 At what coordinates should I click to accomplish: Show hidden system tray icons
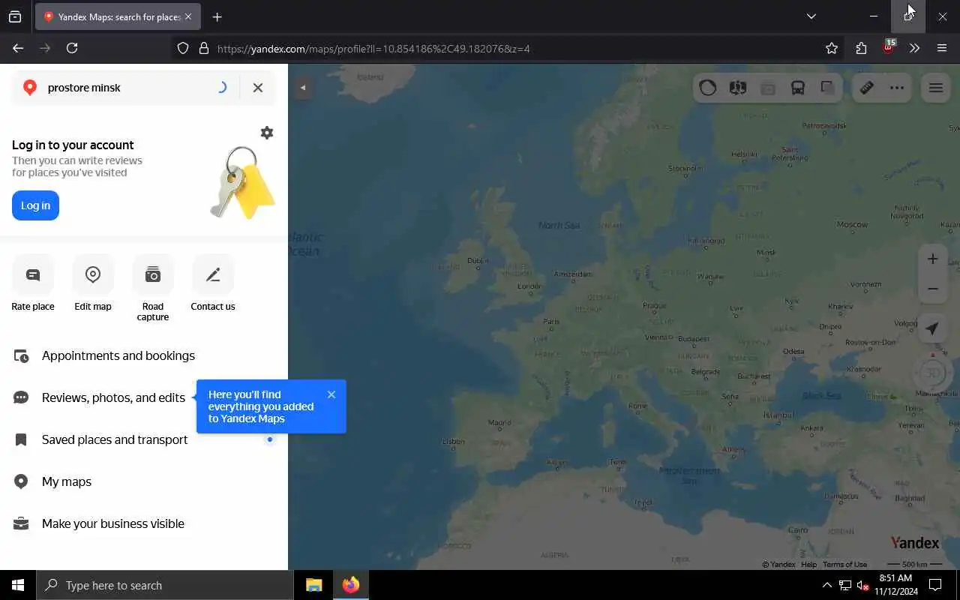click(x=826, y=586)
